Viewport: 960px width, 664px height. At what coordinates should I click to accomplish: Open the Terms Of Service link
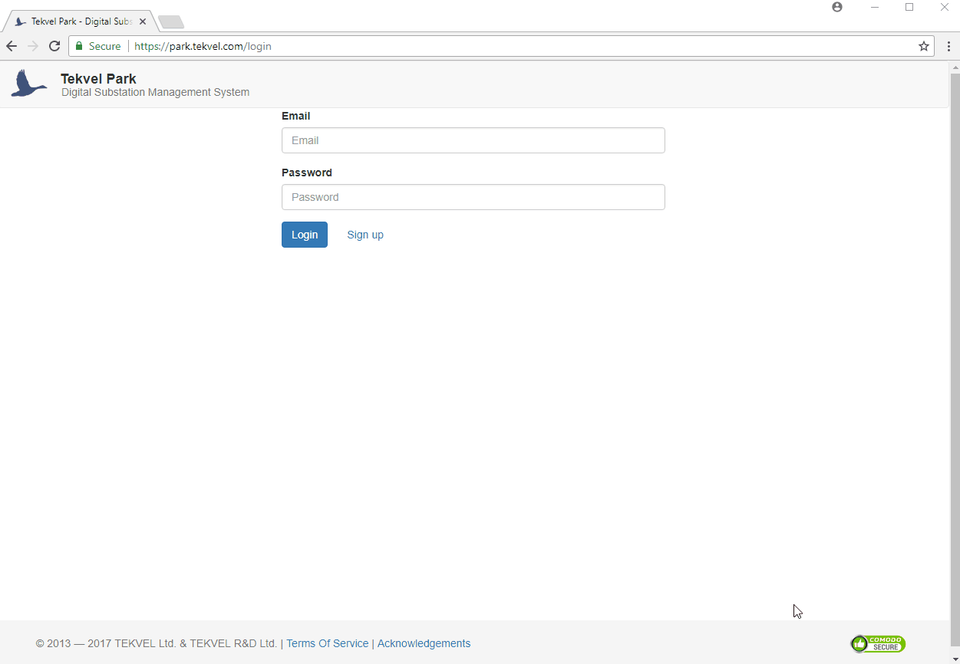click(x=328, y=643)
